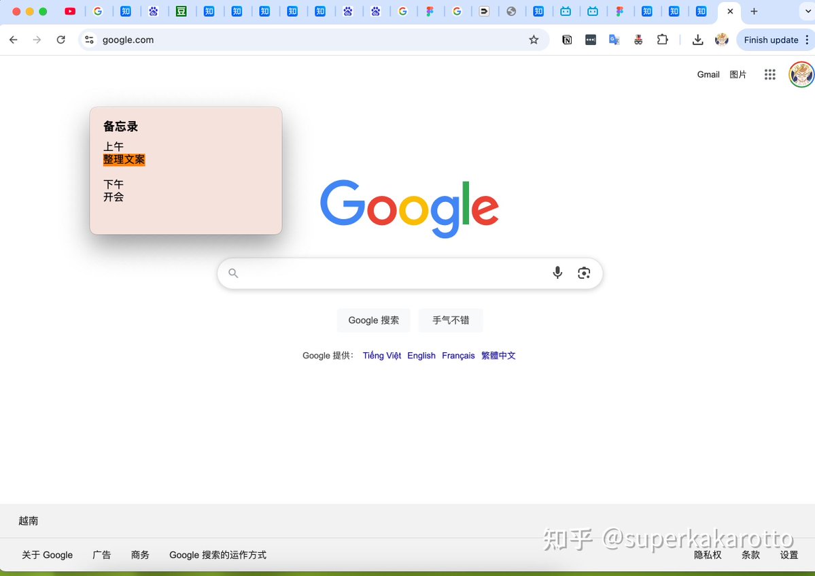815x576 pixels.
Task: Switch language to English
Action: 421,356
